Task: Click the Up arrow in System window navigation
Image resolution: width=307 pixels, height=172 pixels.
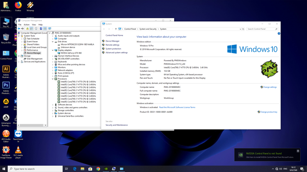Action: pyautogui.click(x=116, y=29)
